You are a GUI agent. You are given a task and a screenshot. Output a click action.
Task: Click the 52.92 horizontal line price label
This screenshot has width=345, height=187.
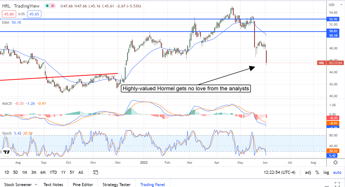tap(333, 19)
